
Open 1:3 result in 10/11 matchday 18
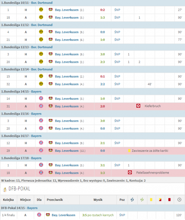pyautogui.click(x=103, y=18)
